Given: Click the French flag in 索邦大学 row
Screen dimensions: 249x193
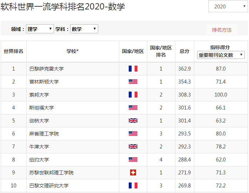Looking at the screenshot, I should (x=133, y=94).
